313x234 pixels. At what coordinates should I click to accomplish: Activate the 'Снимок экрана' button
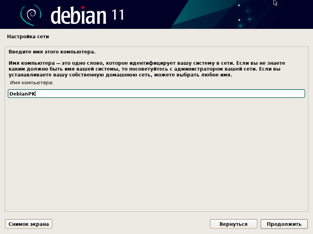(x=28, y=224)
